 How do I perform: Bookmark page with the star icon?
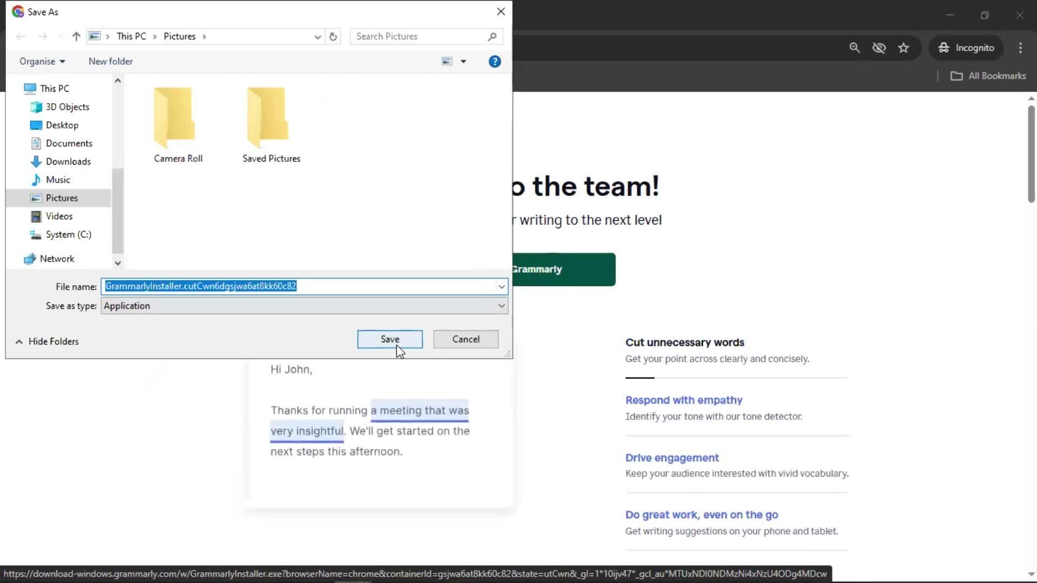pyautogui.click(x=904, y=48)
